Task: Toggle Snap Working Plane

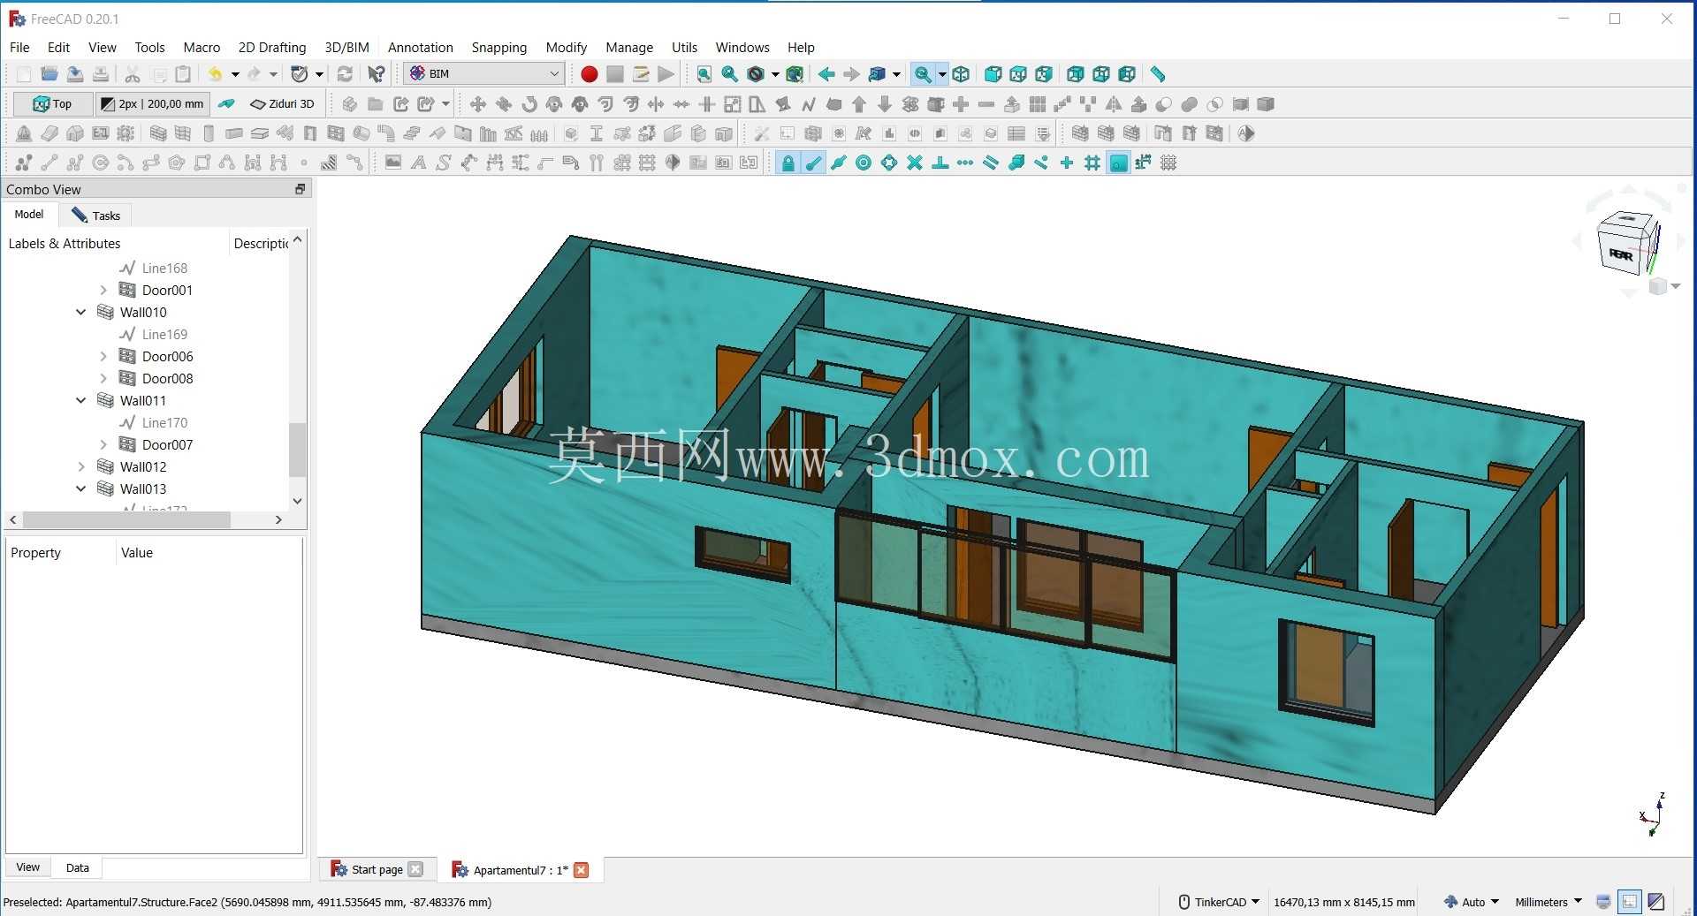Action: [x=1118, y=163]
